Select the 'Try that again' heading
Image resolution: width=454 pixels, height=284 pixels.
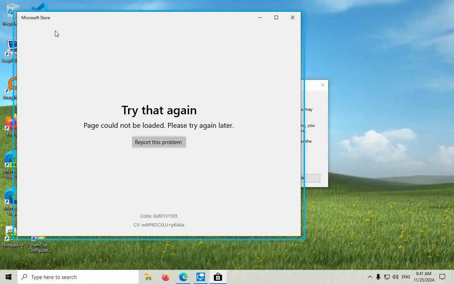159,110
